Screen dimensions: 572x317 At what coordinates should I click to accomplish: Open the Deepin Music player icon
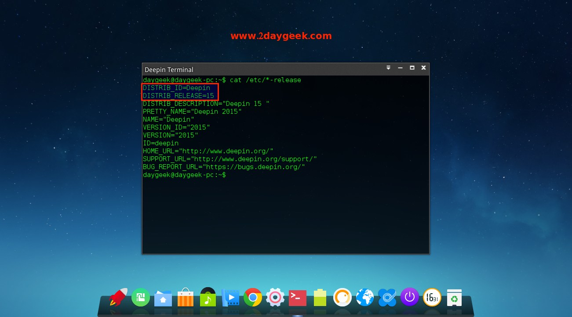click(x=208, y=297)
